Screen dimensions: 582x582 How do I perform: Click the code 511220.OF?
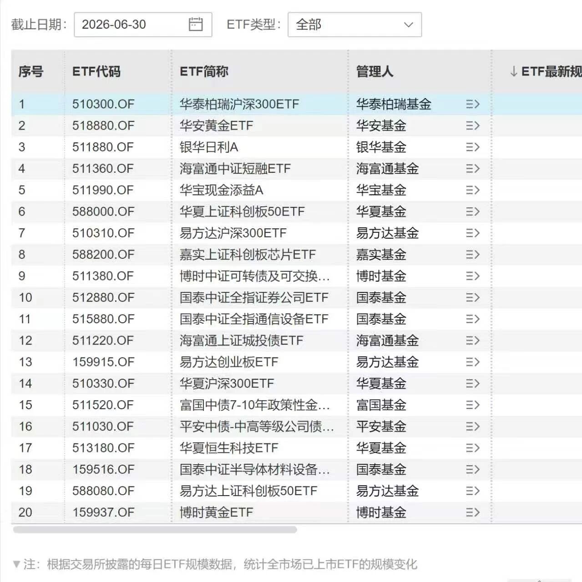(x=103, y=341)
